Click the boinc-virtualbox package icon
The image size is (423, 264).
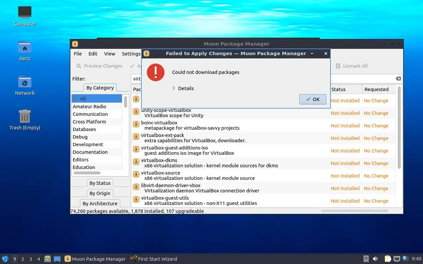point(136,124)
